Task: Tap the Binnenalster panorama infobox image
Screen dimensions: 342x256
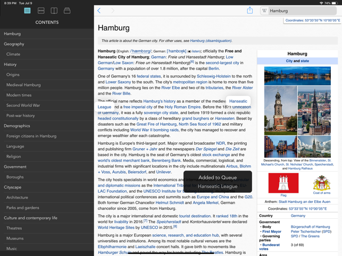Action: pos(297,76)
